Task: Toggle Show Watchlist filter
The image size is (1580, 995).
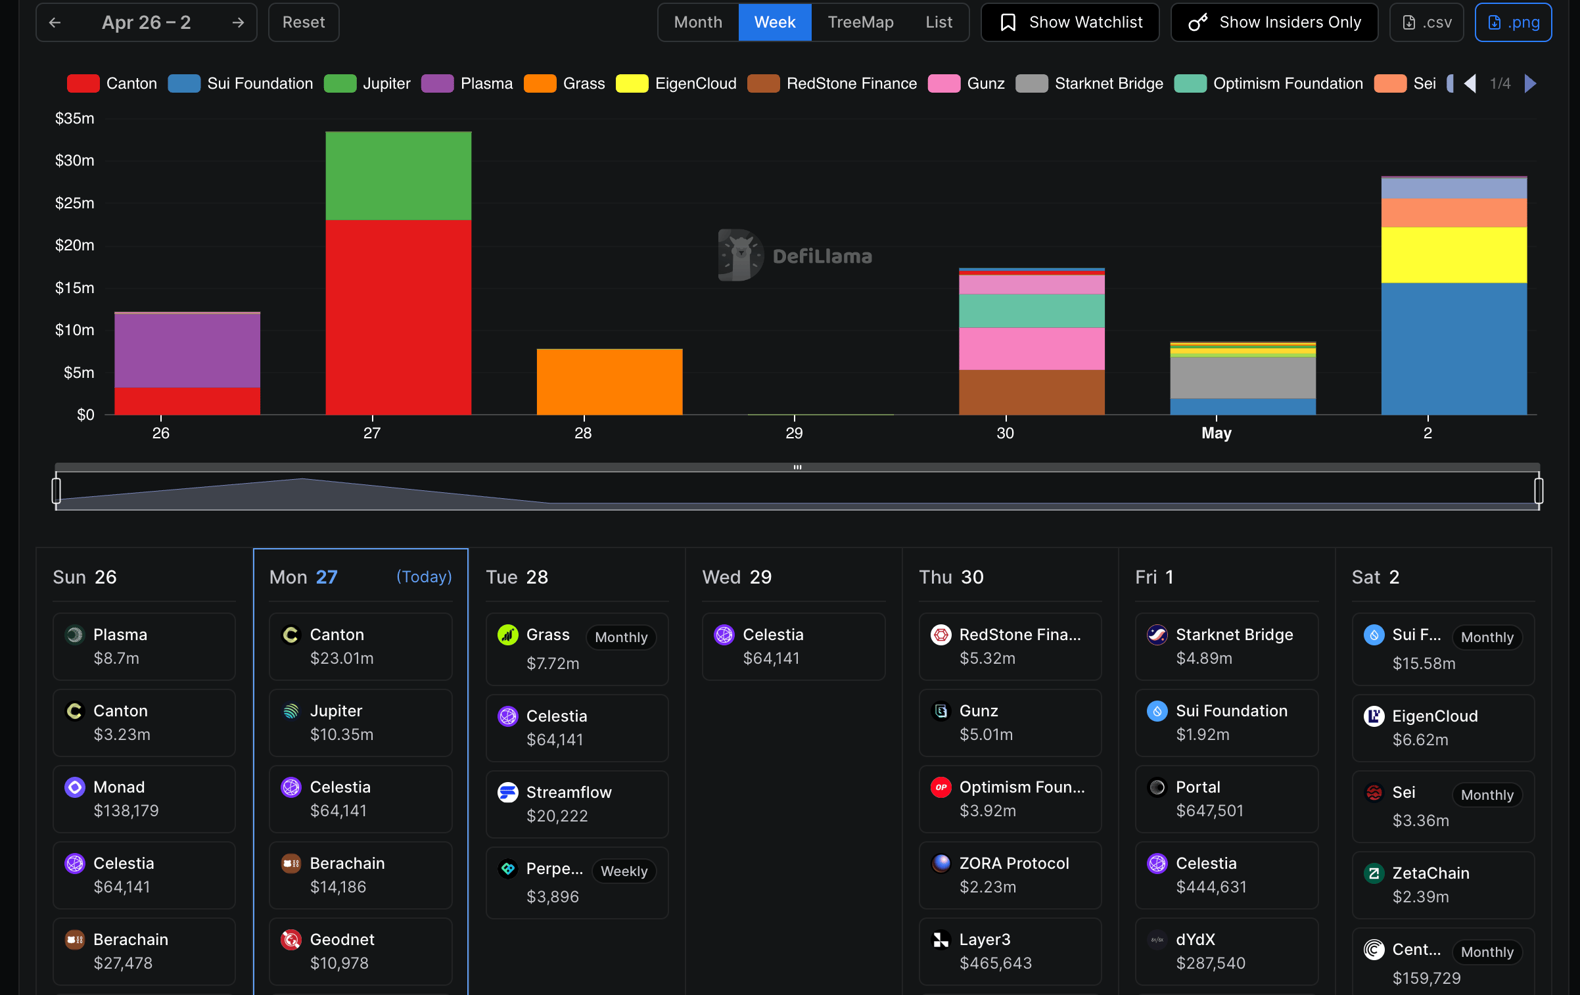Action: (1070, 22)
